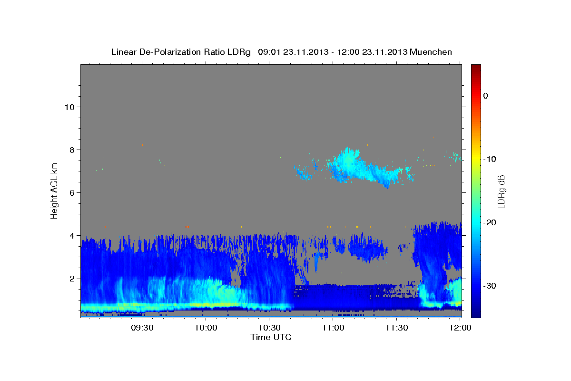Click the height tick label 8
This screenshot has height=381, width=571.
(x=73, y=150)
